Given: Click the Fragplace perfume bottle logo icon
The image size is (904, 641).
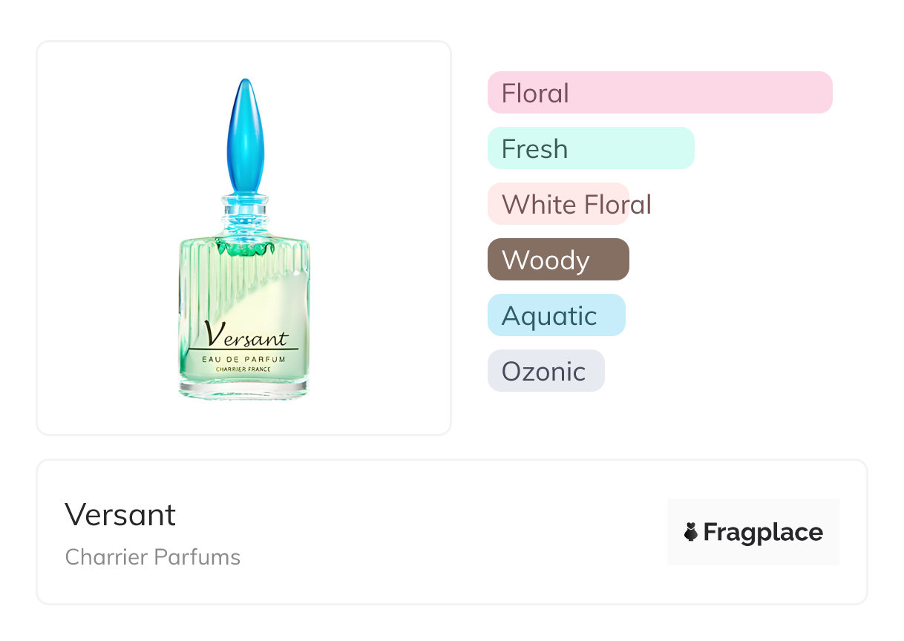Looking at the screenshot, I should click(x=691, y=532).
